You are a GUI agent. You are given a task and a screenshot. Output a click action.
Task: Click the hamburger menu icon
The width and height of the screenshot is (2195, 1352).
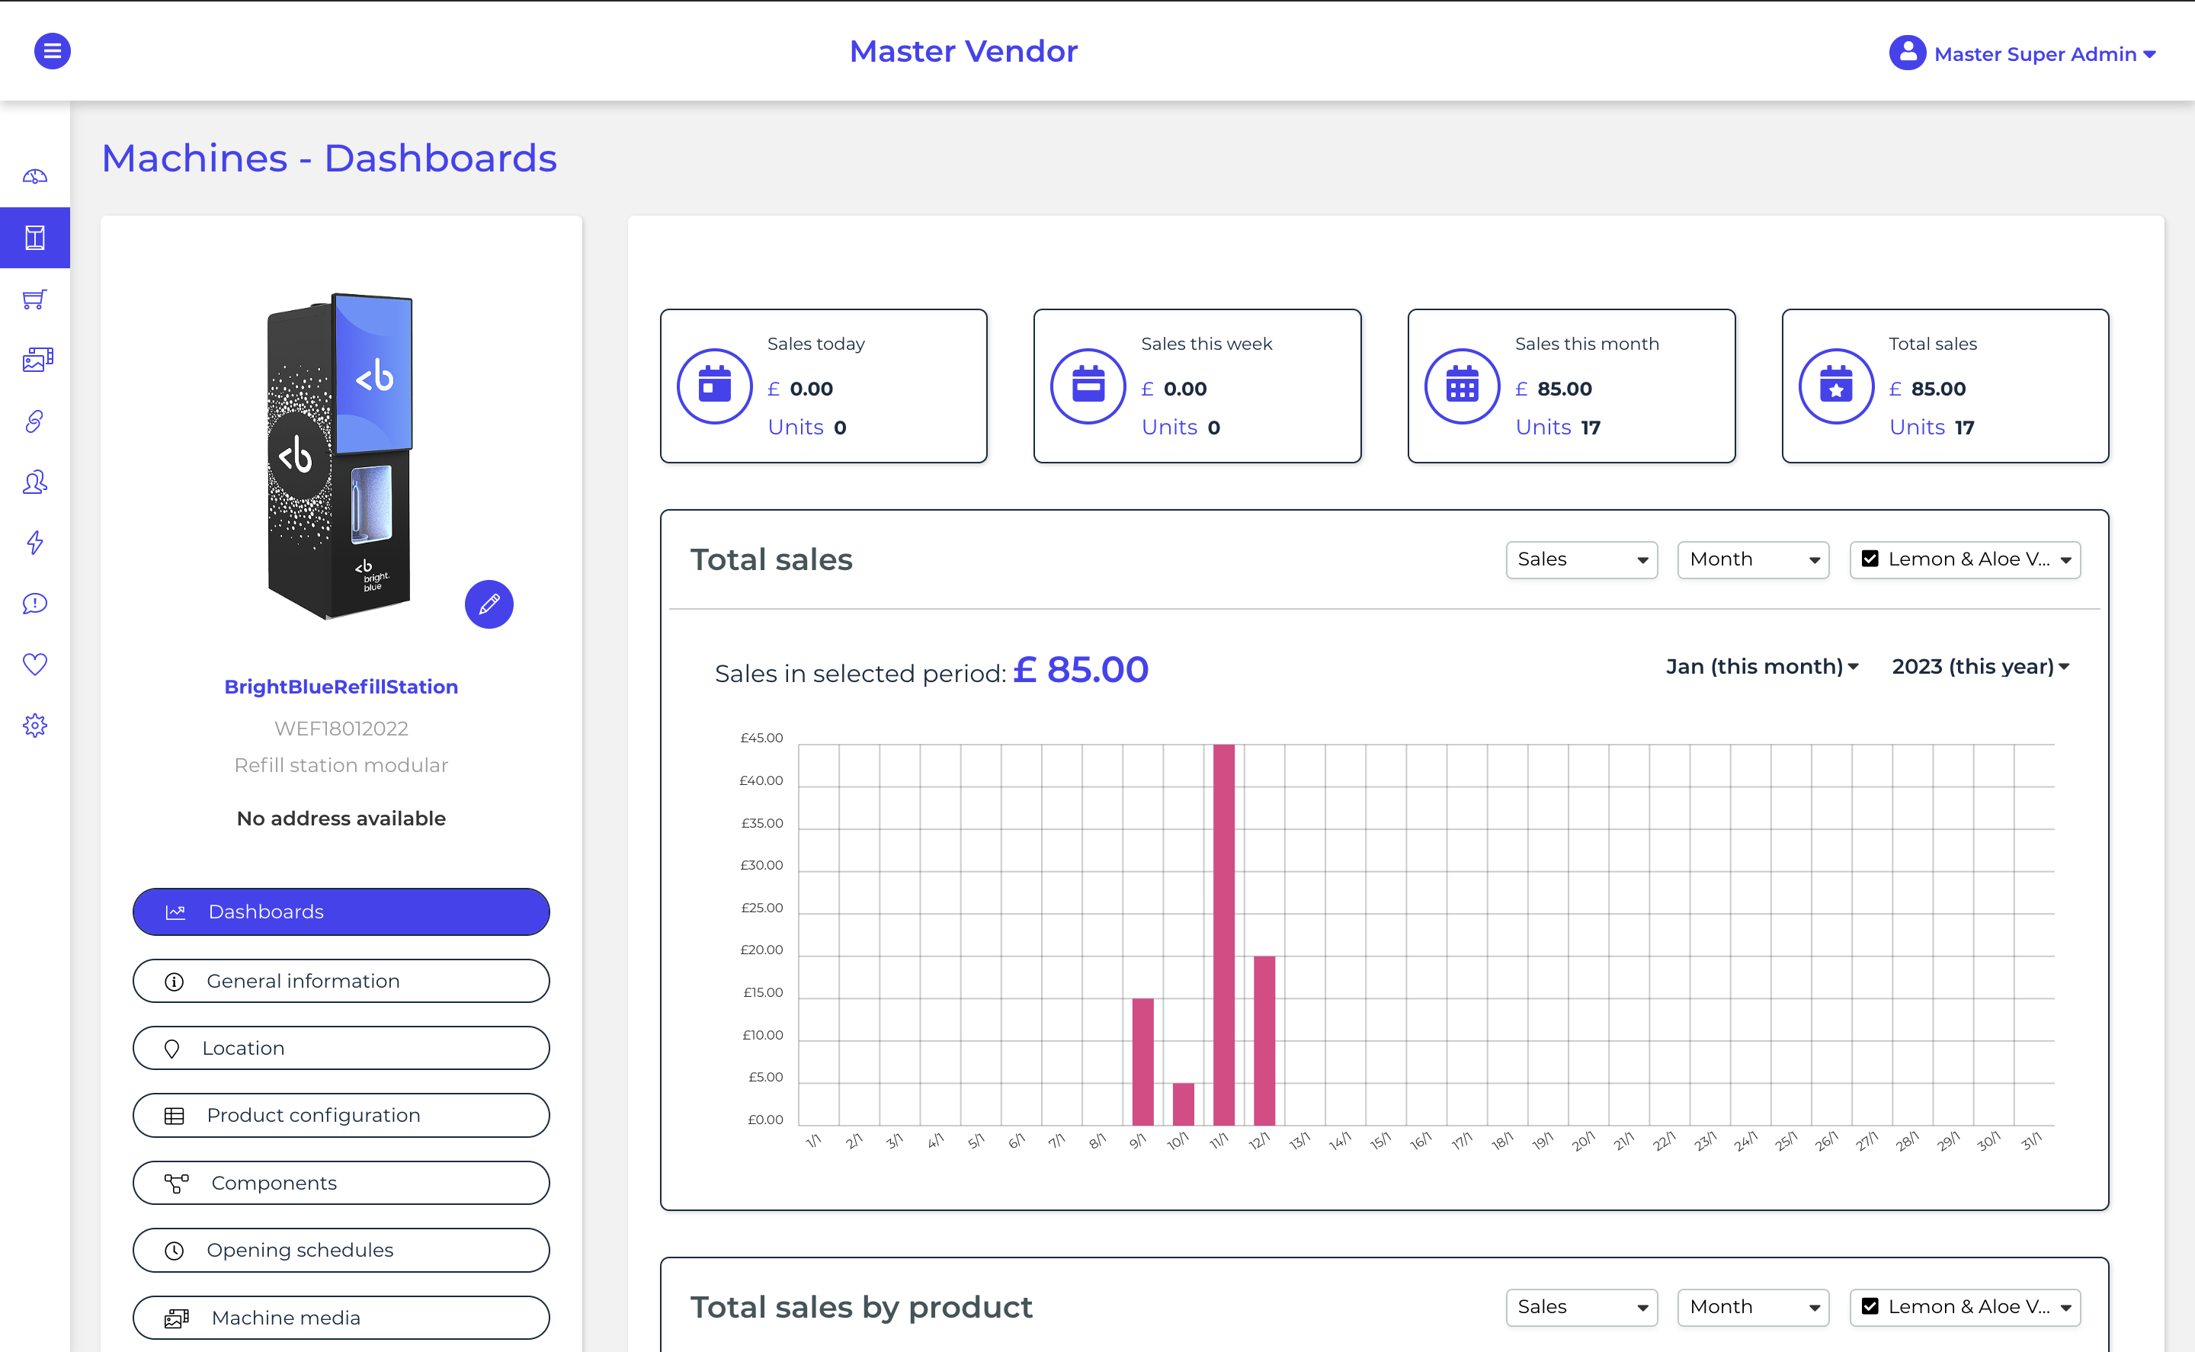(x=52, y=51)
